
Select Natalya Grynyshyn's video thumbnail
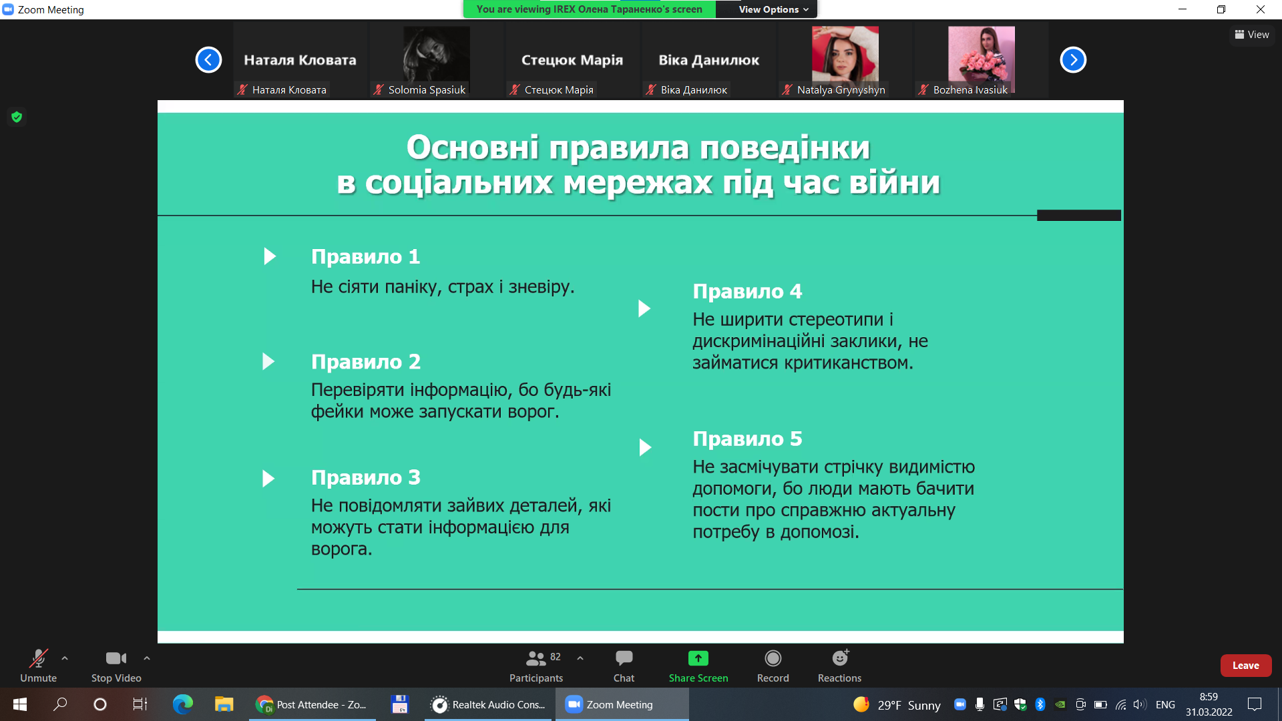pos(845,60)
